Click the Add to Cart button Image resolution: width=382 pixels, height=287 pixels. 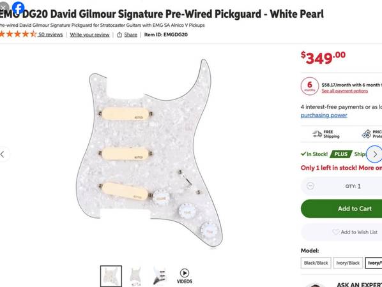point(342,209)
